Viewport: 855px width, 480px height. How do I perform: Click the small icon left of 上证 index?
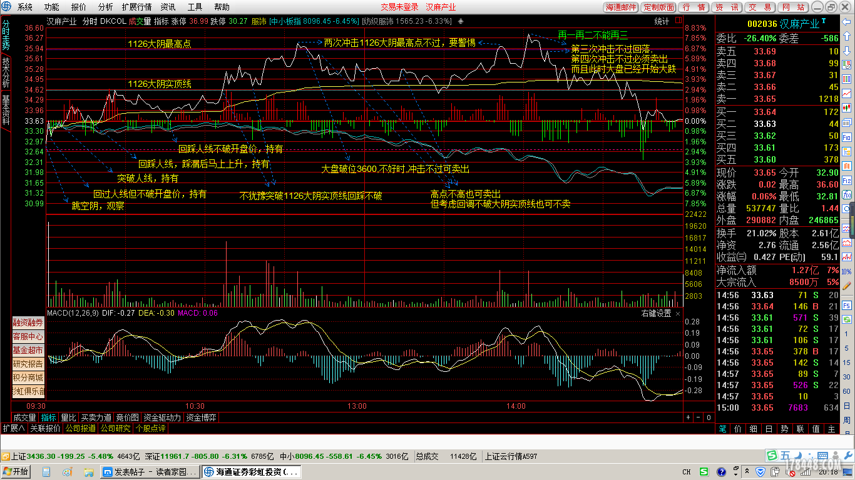[x=6, y=457]
